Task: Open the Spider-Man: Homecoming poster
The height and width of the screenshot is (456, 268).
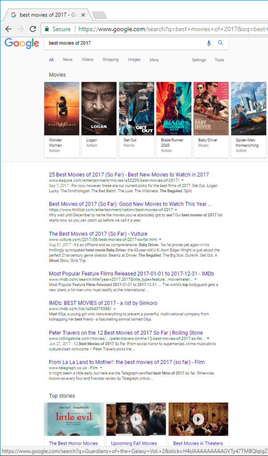Action: click(x=249, y=109)
